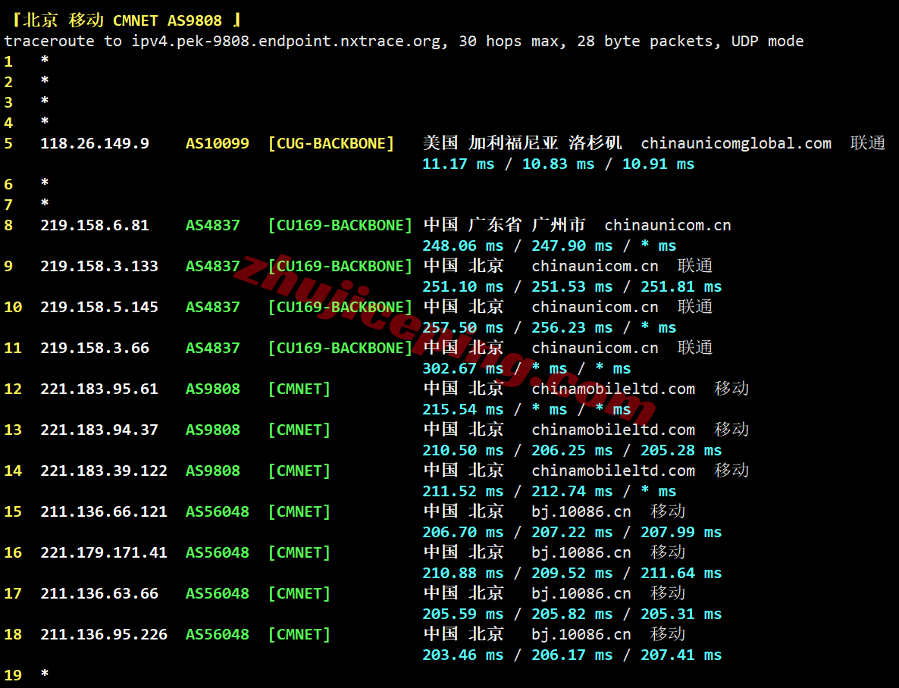Select IP 211.136.63.66
The width and height of the screenshot is (899, 688).
point(99,594)
